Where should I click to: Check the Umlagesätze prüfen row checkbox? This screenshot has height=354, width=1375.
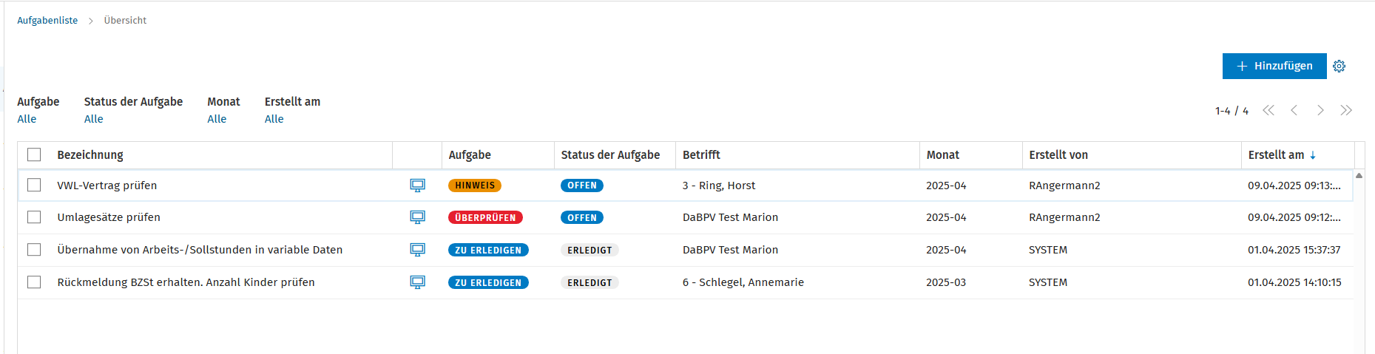(34, 217)
